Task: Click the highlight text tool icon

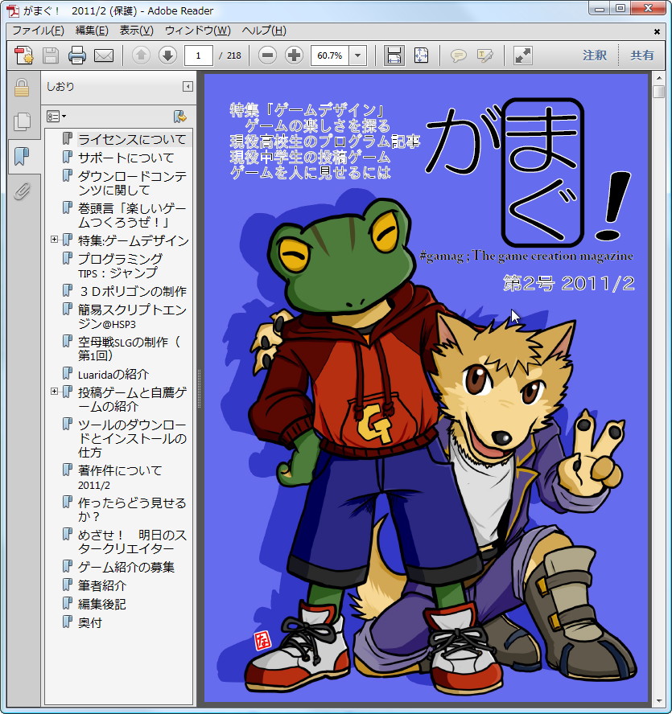Action: (484, 55)
